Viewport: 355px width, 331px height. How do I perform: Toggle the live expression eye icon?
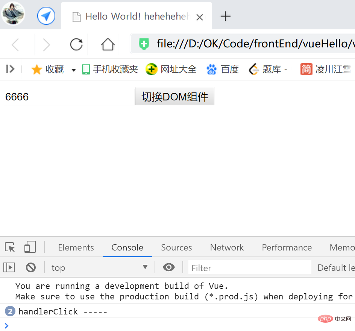point(168,267)
